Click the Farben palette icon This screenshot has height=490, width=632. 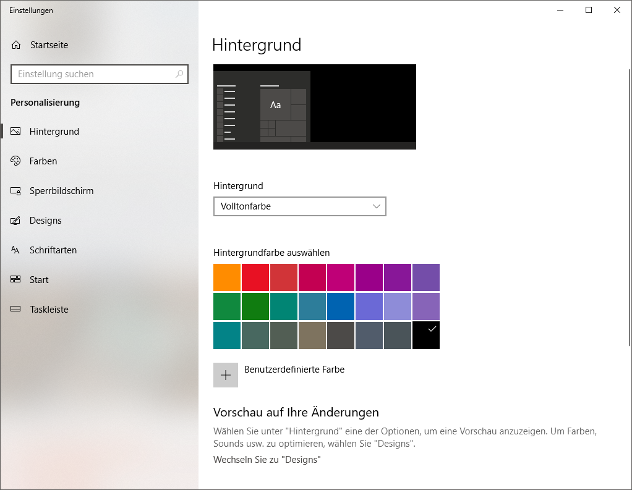click(15, 161)
